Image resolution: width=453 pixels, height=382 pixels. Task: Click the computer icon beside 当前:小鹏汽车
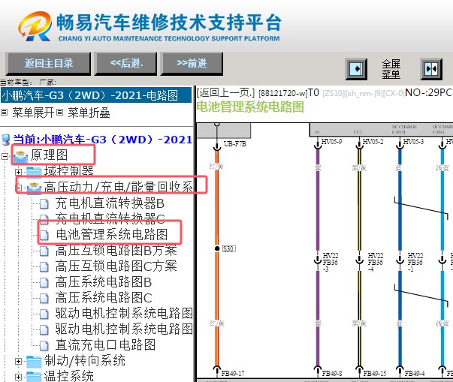click(6, 140)
